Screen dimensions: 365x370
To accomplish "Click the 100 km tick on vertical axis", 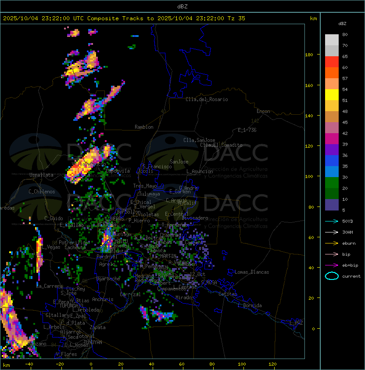I will 309,177.
